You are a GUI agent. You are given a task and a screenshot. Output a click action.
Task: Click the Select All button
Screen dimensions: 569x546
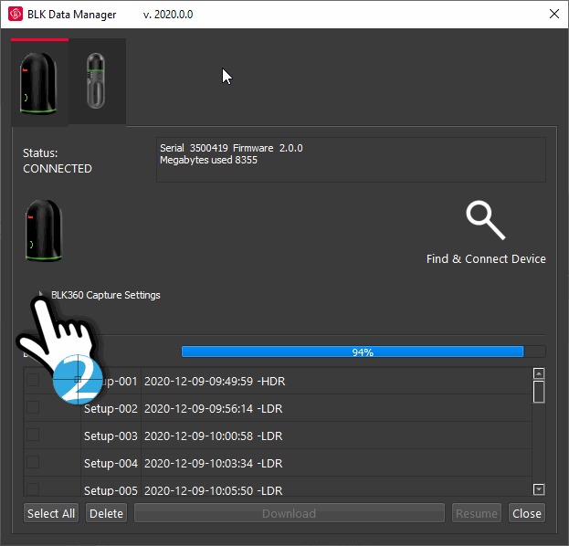click(51, 513)
